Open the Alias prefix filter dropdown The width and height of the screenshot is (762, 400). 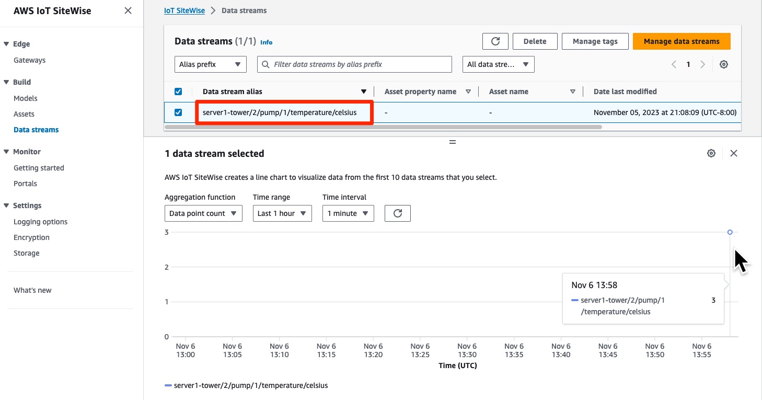211,64
